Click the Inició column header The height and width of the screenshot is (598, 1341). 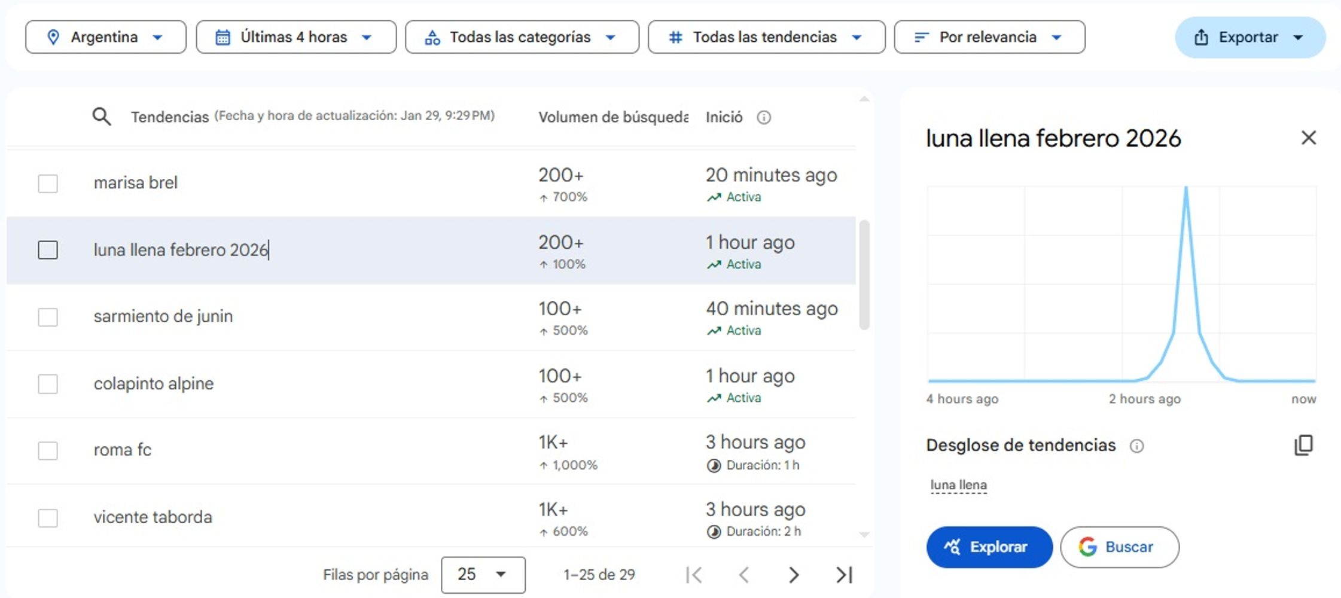724,117
